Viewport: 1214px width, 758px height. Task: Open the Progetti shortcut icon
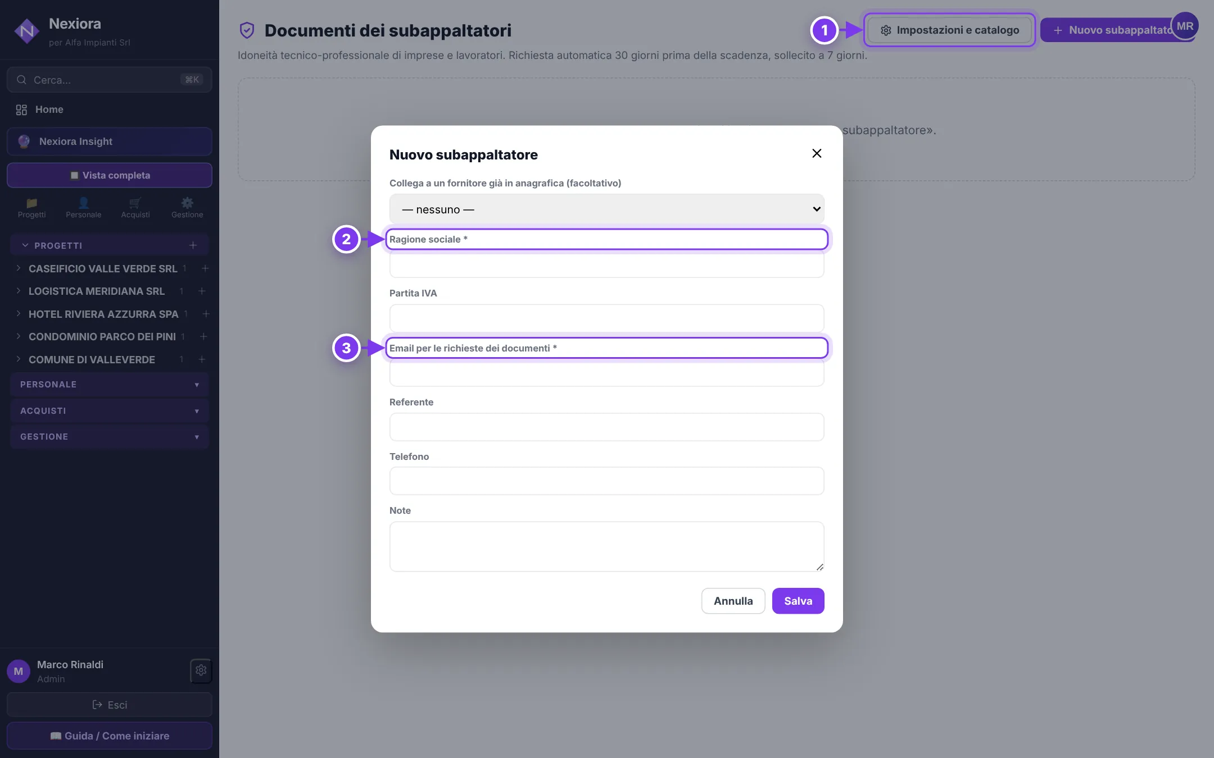point(32,208)
